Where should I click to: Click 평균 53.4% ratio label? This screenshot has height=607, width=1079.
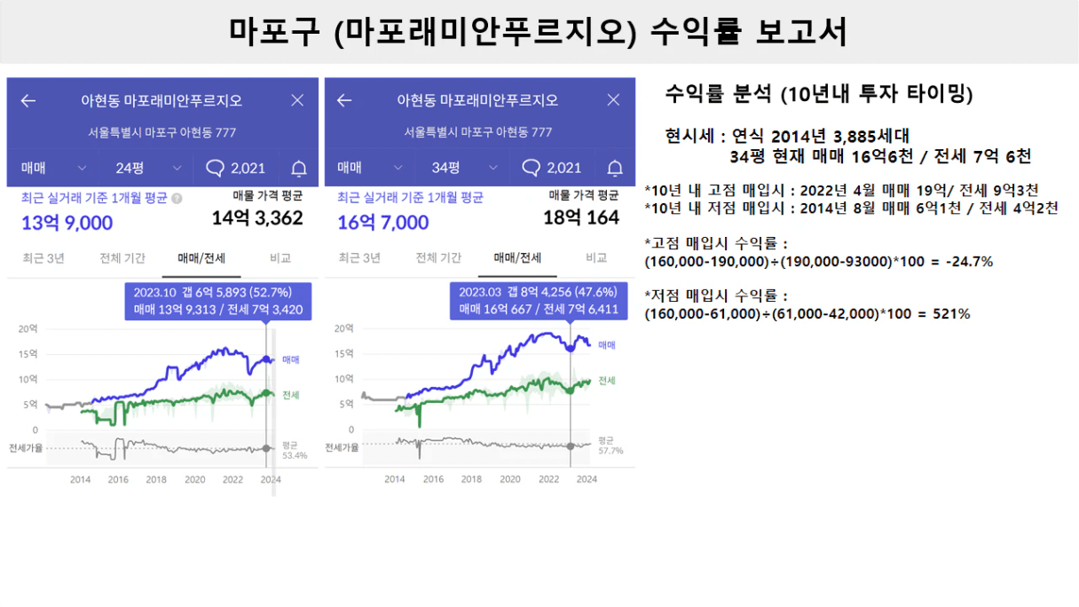(x=295, y=450)
